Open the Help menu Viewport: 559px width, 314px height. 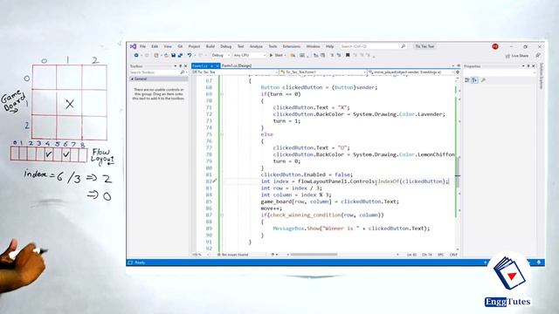[330, 46]
